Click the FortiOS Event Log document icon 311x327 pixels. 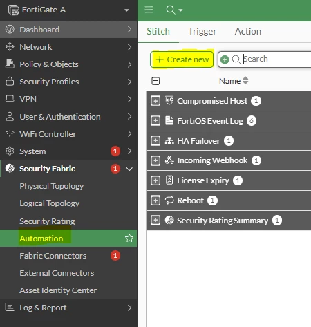[169, 120]
